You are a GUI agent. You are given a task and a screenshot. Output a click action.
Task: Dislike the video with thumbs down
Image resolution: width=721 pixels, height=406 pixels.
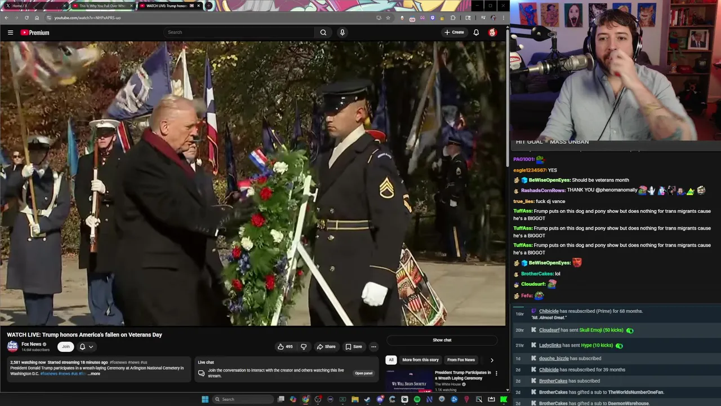click(304, 347)
